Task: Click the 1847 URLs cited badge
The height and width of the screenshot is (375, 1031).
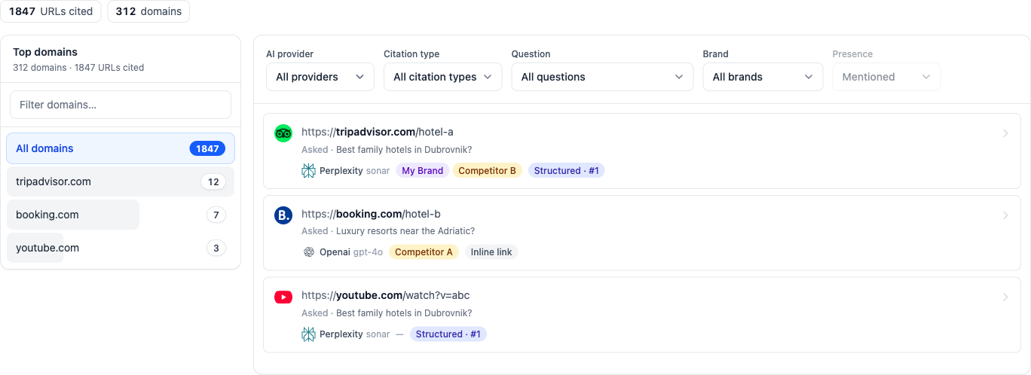Action: [50, 11]
